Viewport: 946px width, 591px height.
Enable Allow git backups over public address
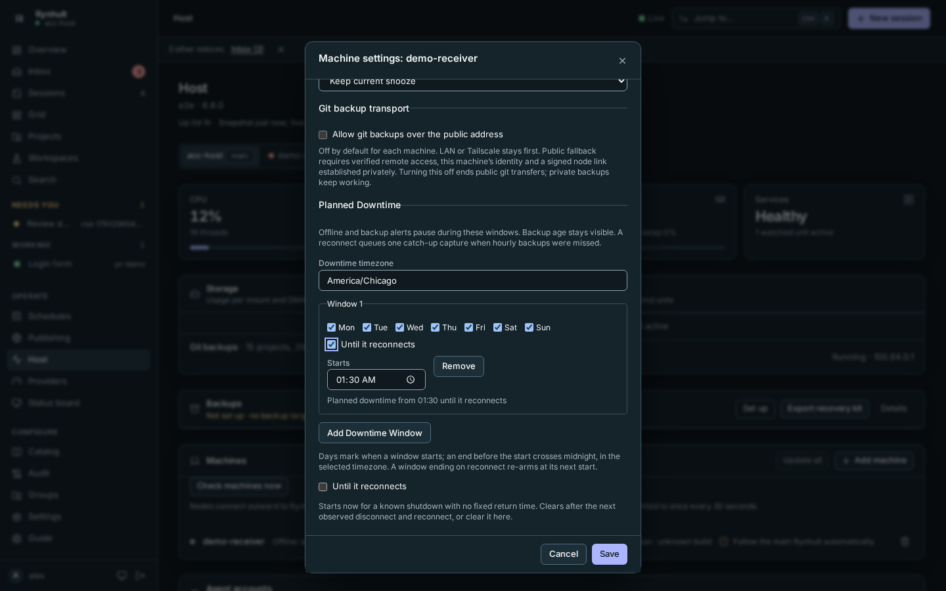click(323, 135)
